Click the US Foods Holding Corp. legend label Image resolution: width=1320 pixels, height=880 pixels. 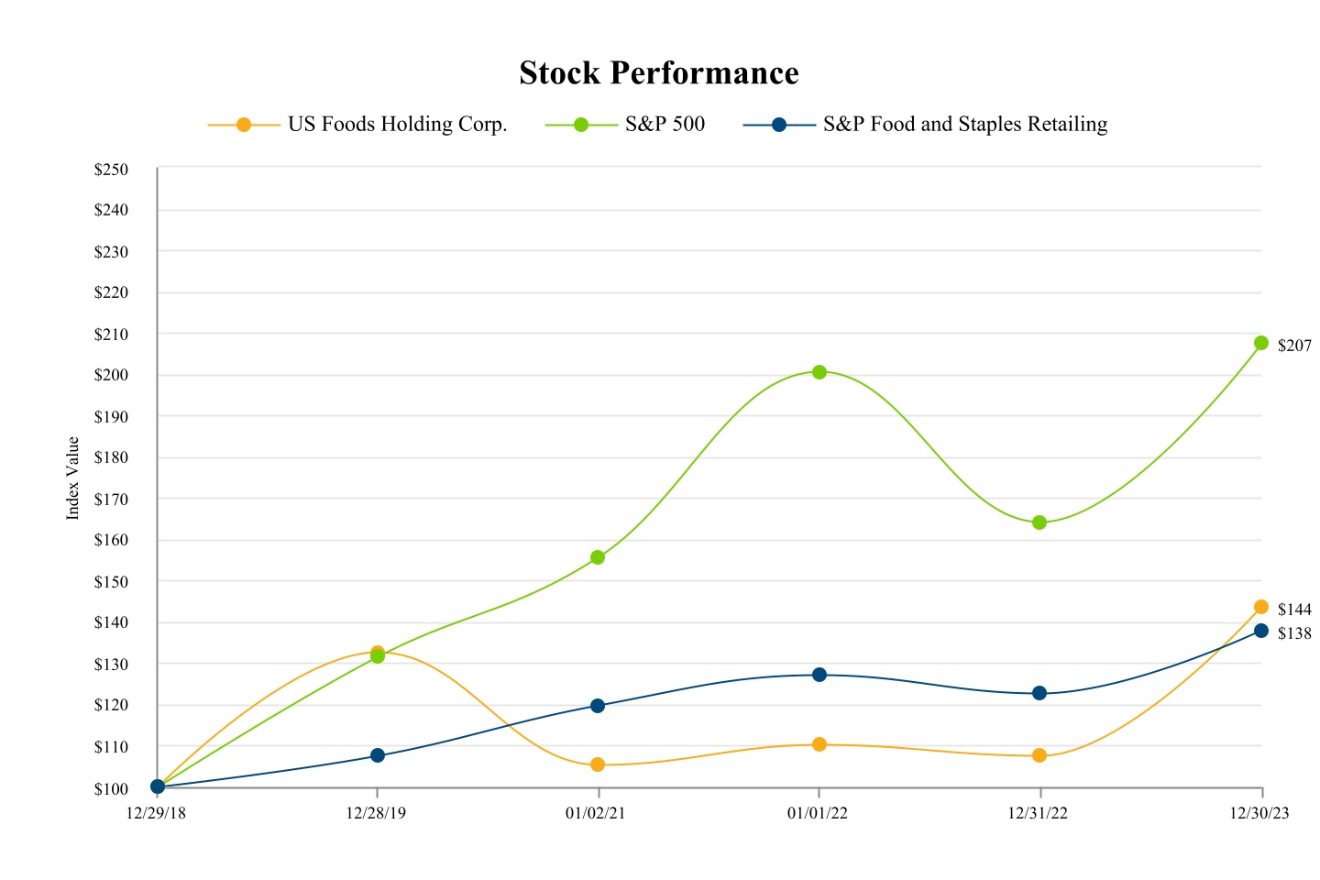pyautogui.click(x=397, y=125)
